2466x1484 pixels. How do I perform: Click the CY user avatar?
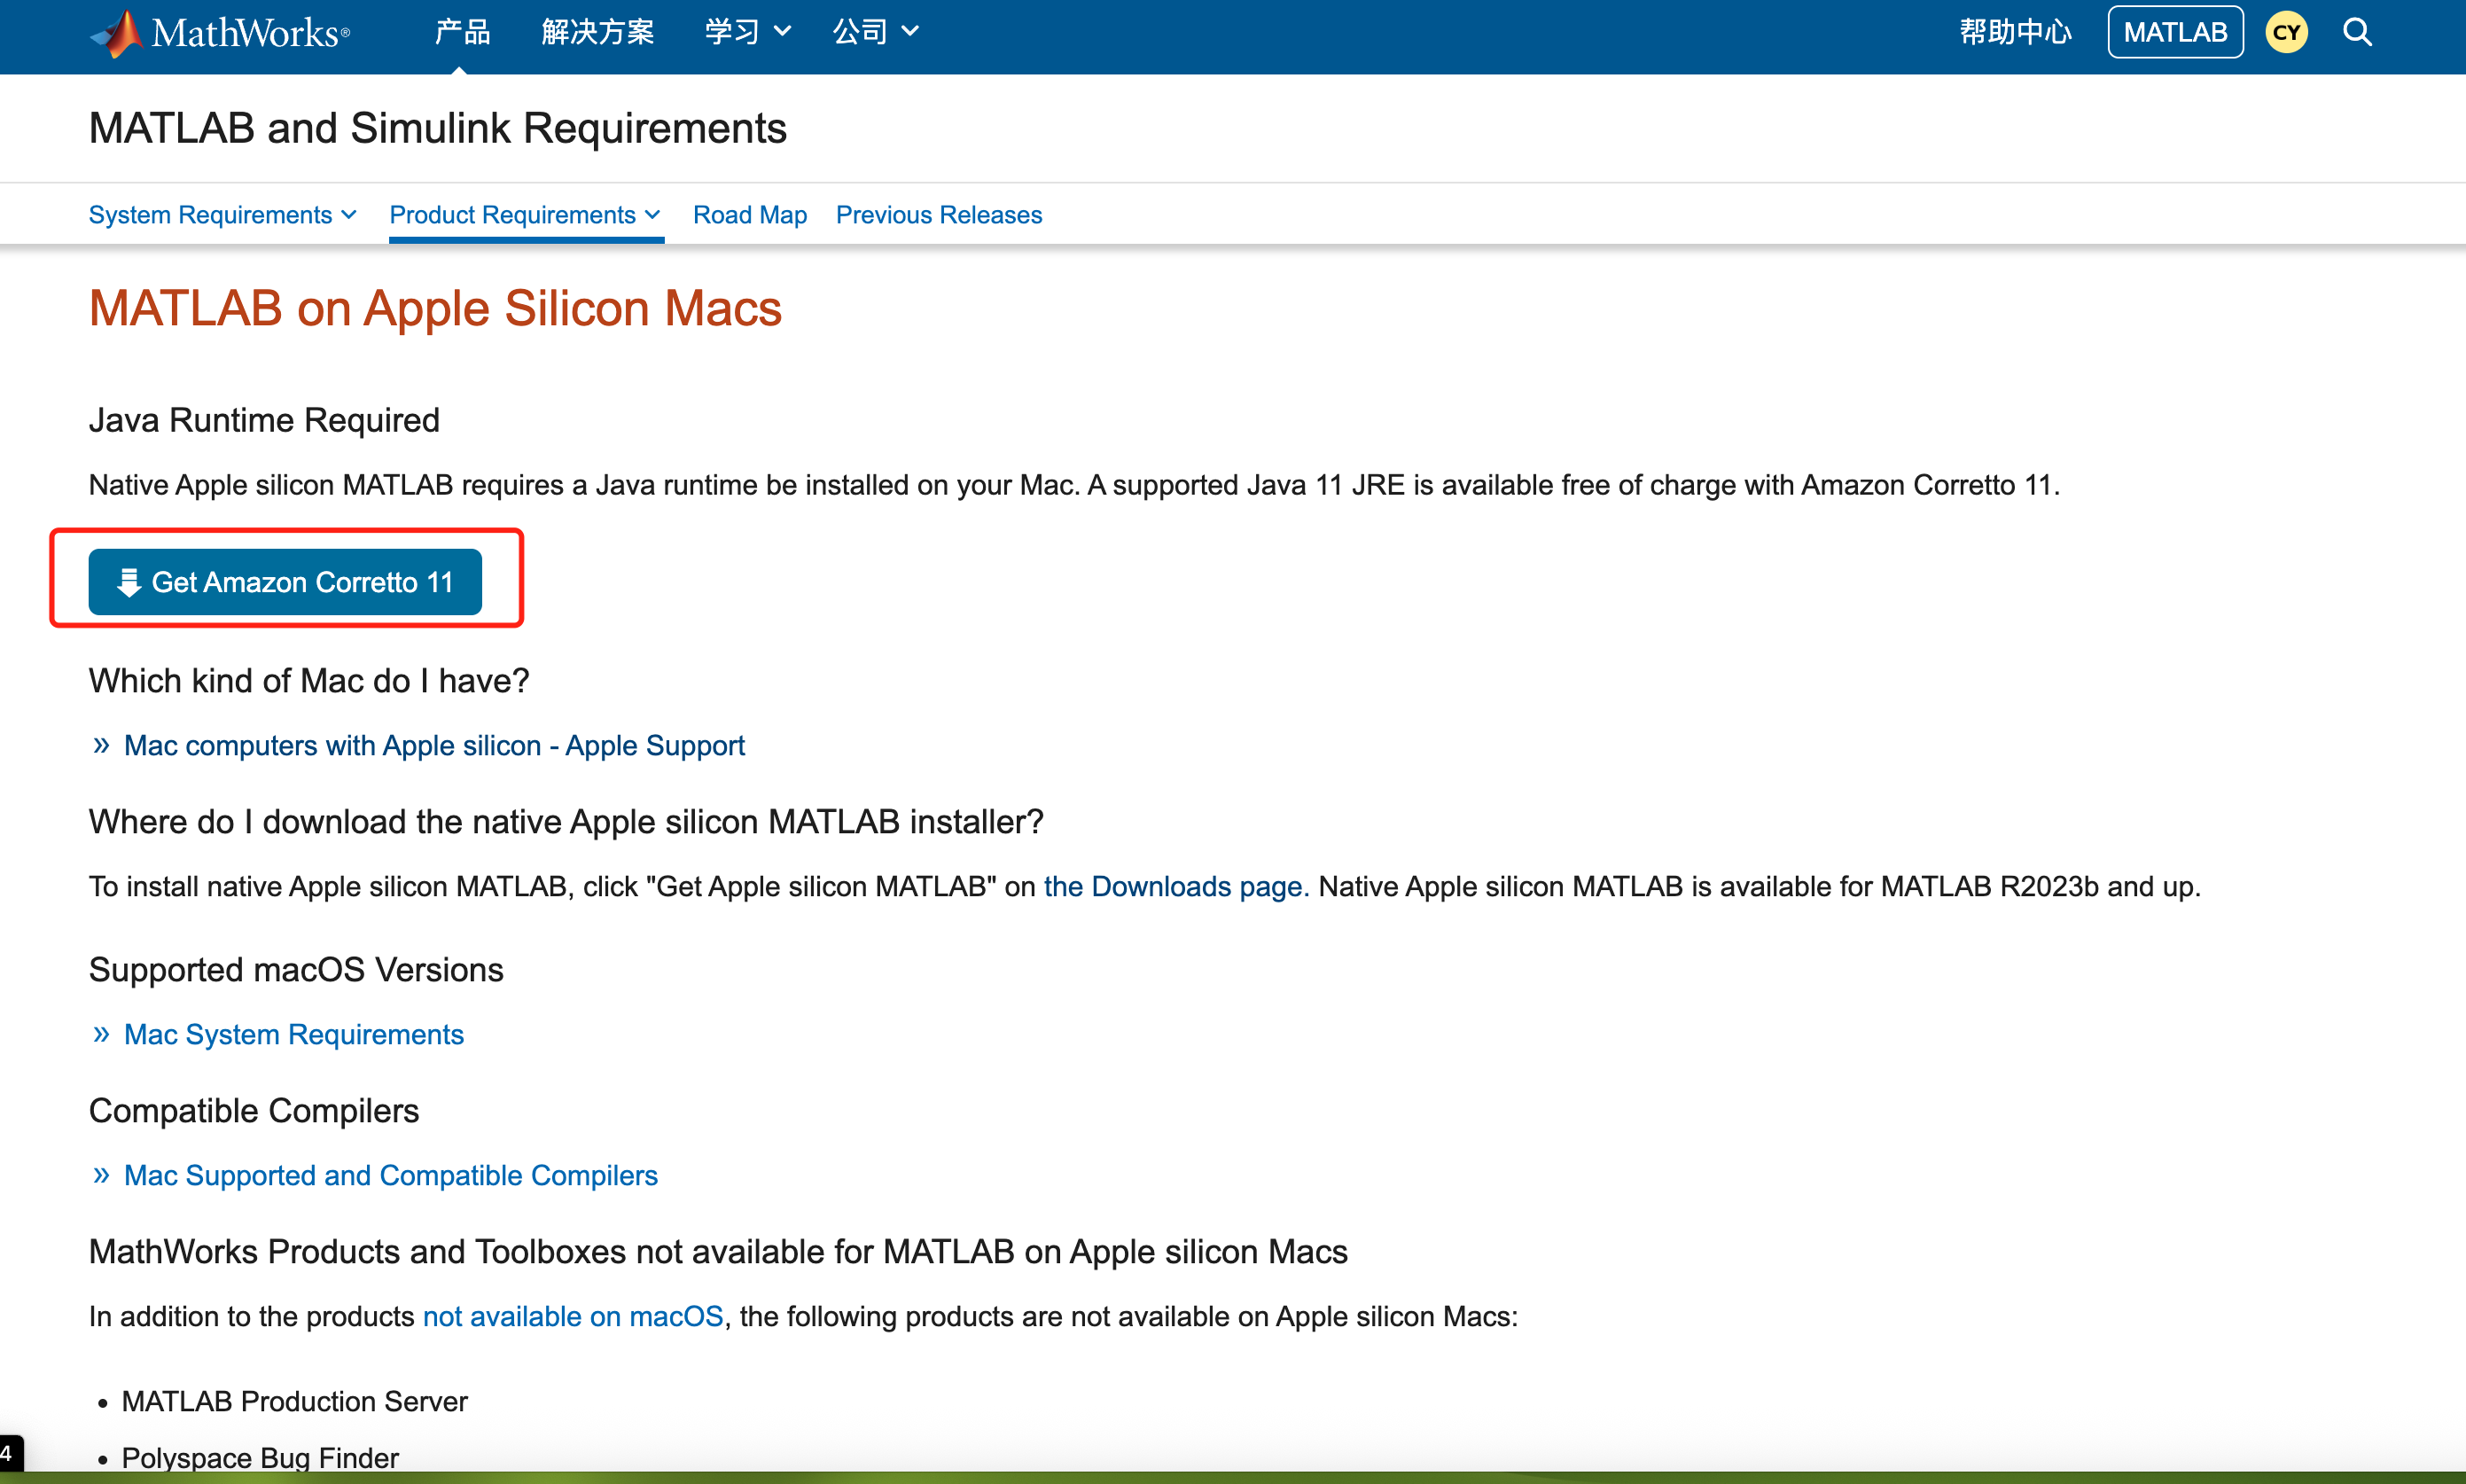[2285, 33]
